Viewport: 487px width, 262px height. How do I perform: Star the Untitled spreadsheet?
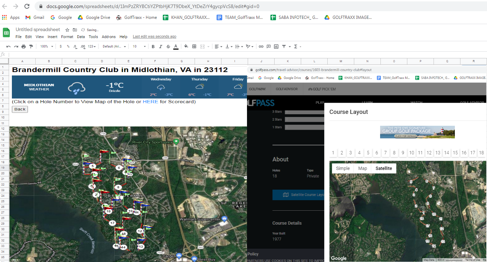(67, 30)
